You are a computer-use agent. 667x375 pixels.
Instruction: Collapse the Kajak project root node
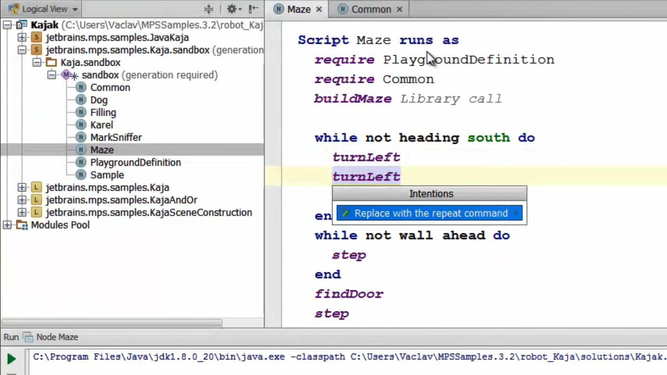pos(7,25)
